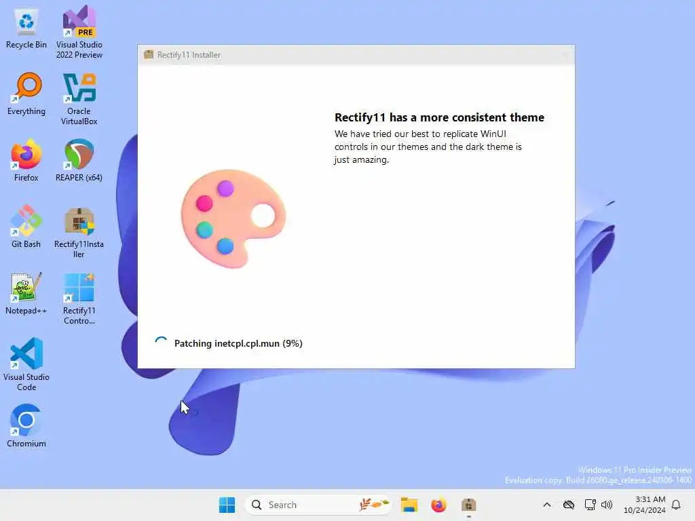Image resolution: width=695 pixels, height=521 pixels.
Task: Open the notification bell
Action: click(676, 505)
